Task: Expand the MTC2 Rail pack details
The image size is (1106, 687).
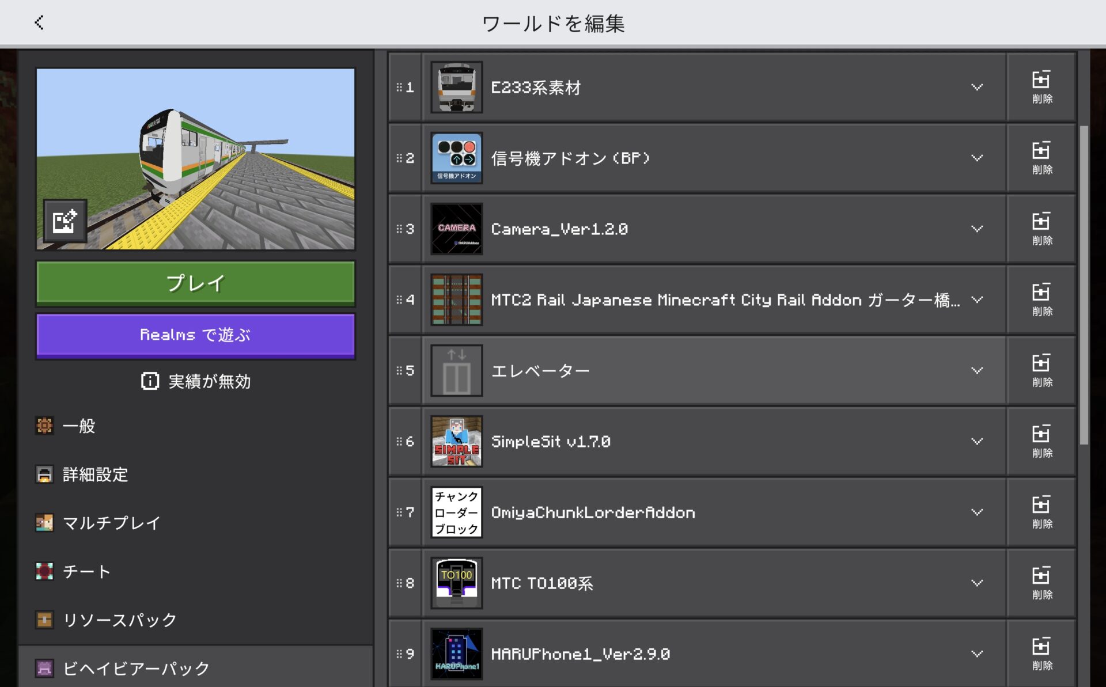Action: [x=977, y=299]
